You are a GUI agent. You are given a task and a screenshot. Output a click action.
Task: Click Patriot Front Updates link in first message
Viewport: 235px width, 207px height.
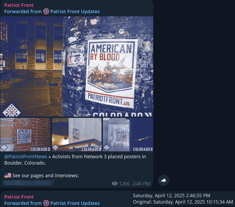point(75,12)
